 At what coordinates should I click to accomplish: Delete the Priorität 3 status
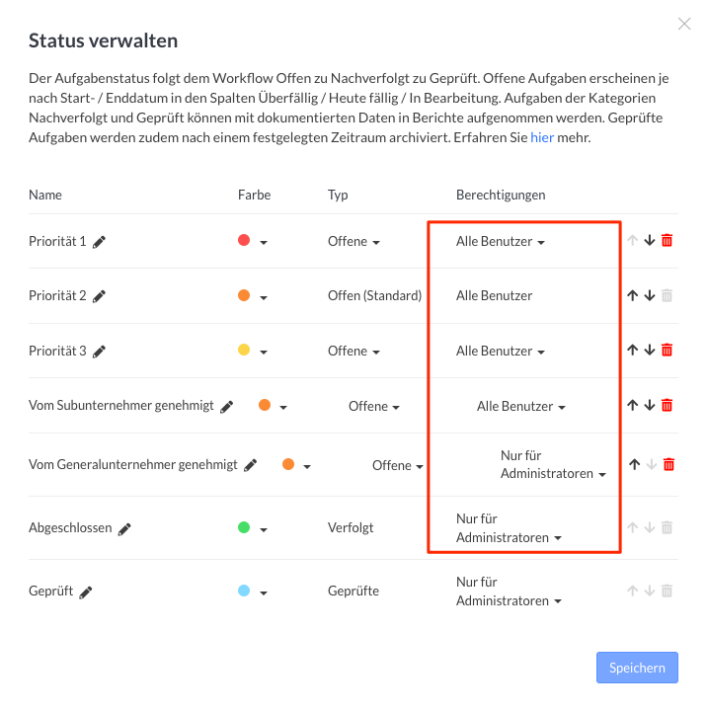[x=667, y=351]
